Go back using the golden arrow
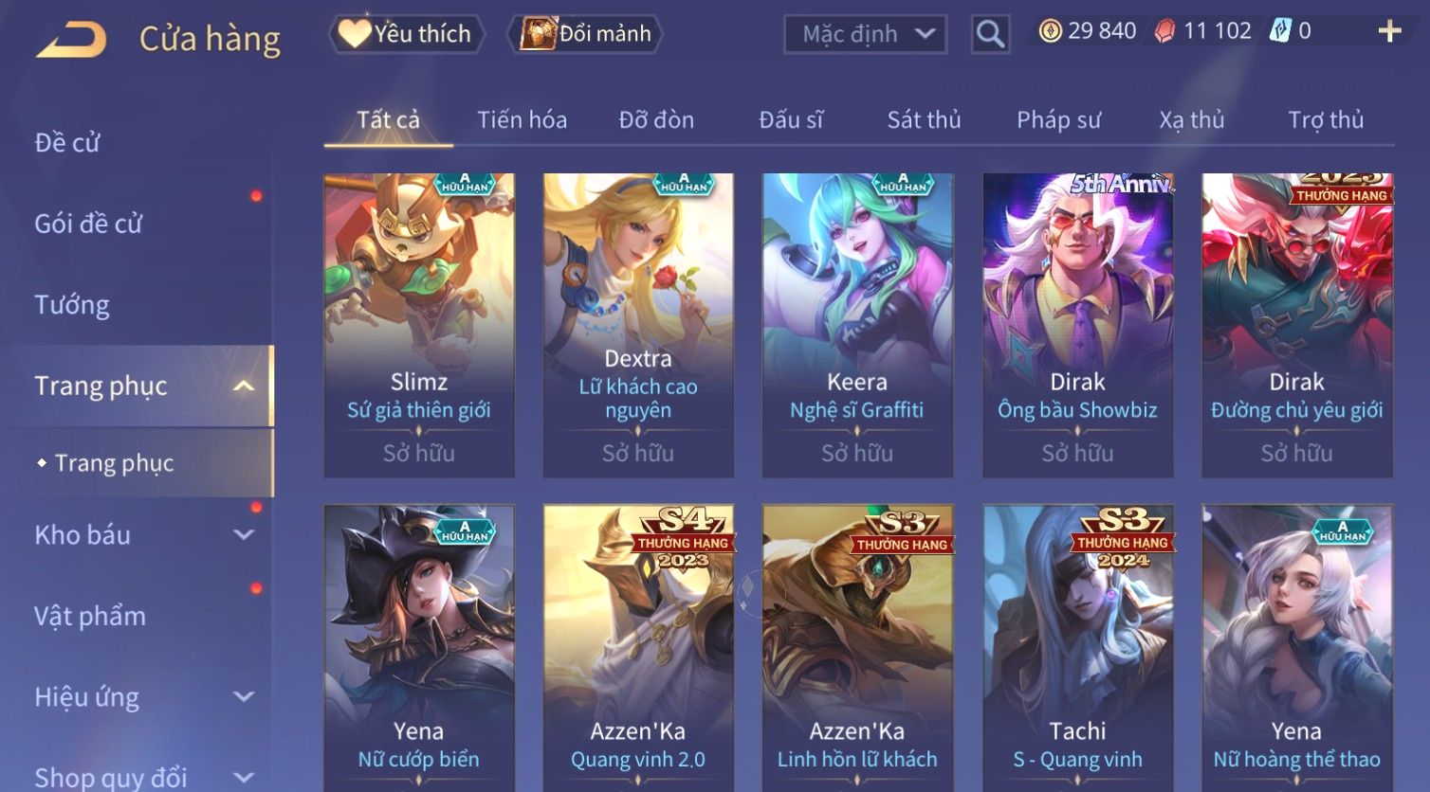Image resolution: width=1430 pixels, height=792 pixels. tap(72, 39)
